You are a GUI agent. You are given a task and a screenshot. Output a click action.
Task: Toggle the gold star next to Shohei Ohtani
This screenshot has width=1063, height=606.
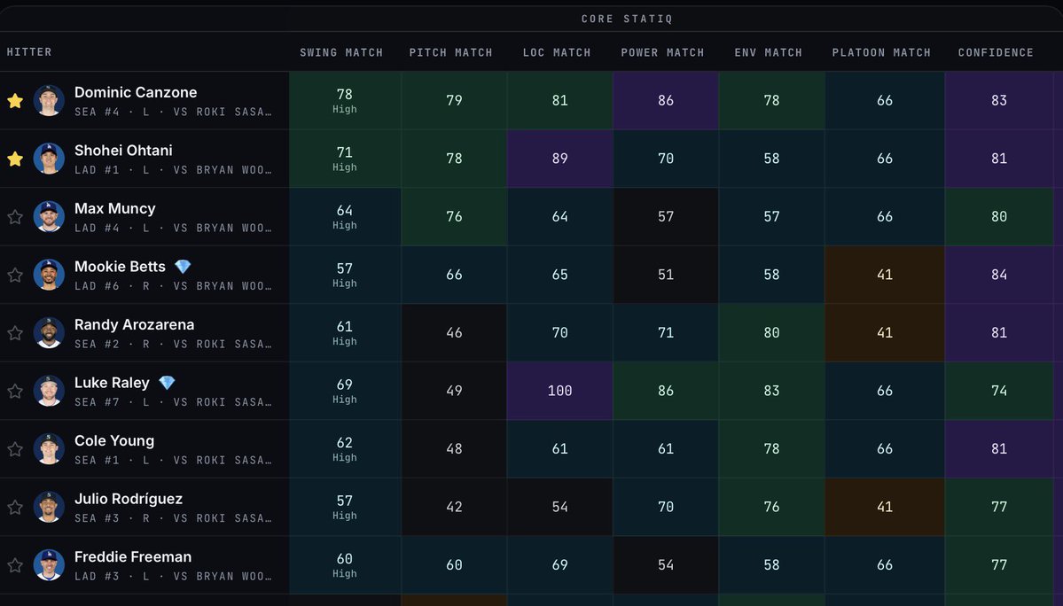[15, 159]
